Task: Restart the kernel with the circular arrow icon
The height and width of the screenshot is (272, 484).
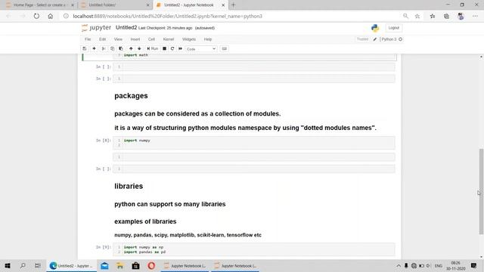Action: coord(172,48)
